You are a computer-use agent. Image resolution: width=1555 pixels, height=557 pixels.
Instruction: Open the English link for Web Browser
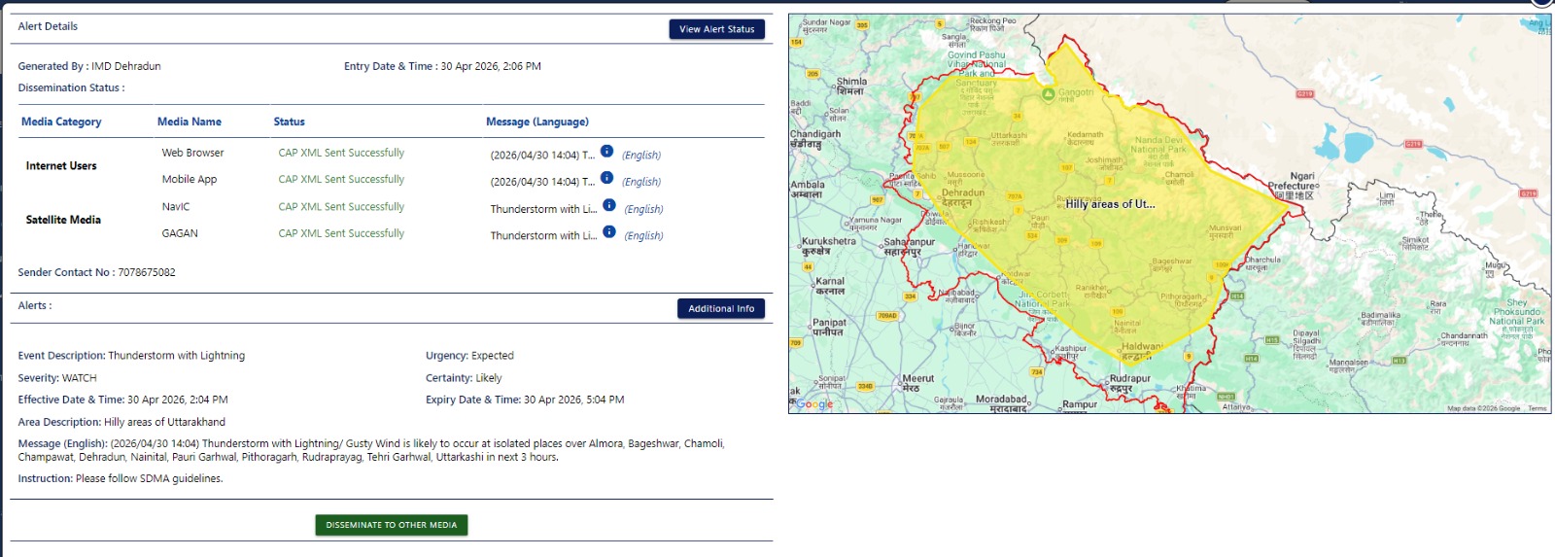pos(641,156)
